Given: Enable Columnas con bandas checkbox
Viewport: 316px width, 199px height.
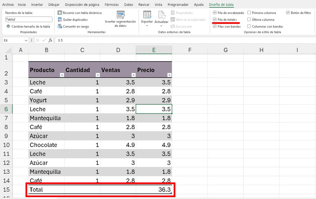Looking at the screenshot, I should pyautogui.click(x=249, y=26).
